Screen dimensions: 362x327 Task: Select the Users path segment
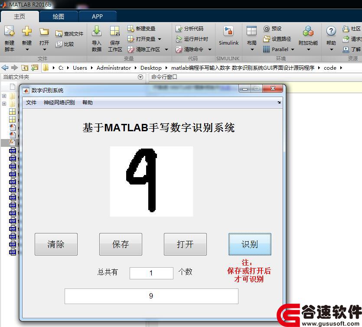(80, 68)
